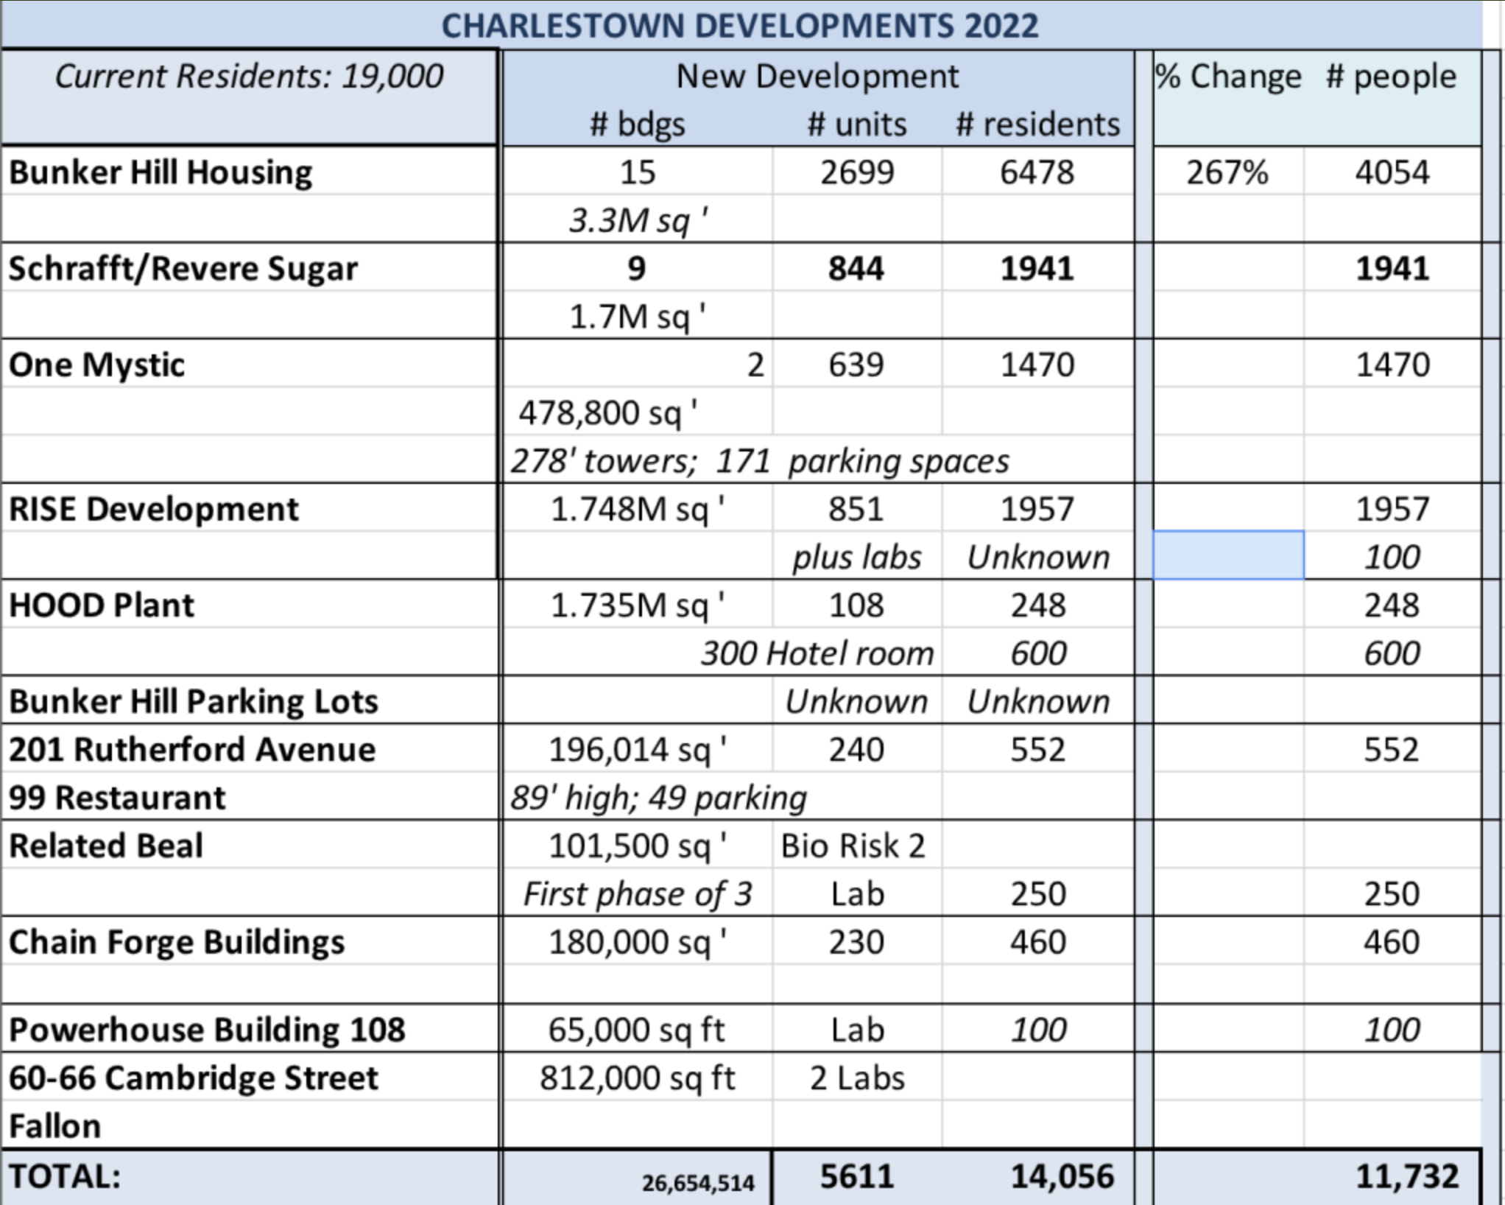
Task: Select the # units column header
Action: point(856,124)
